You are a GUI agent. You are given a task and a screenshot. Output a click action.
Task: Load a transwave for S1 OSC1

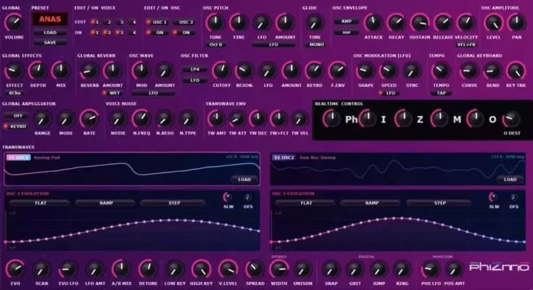pyautogui.click(x=244, y=180)
